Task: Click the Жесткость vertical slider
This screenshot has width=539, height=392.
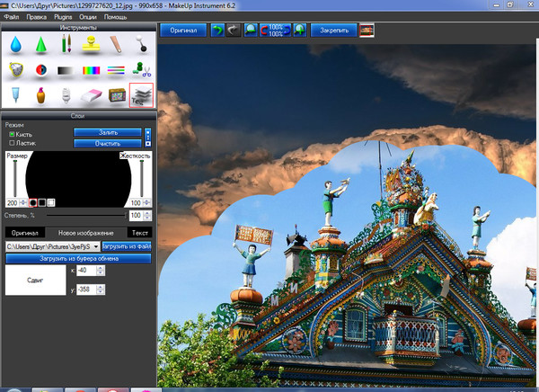Action: 141,178
